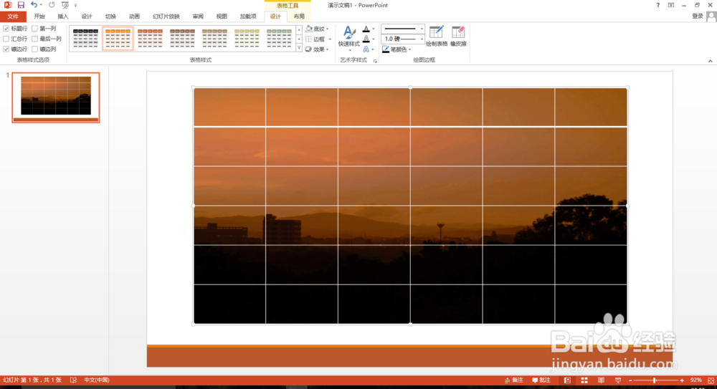Open the PowerPoint application icon menu

(8, 5)
